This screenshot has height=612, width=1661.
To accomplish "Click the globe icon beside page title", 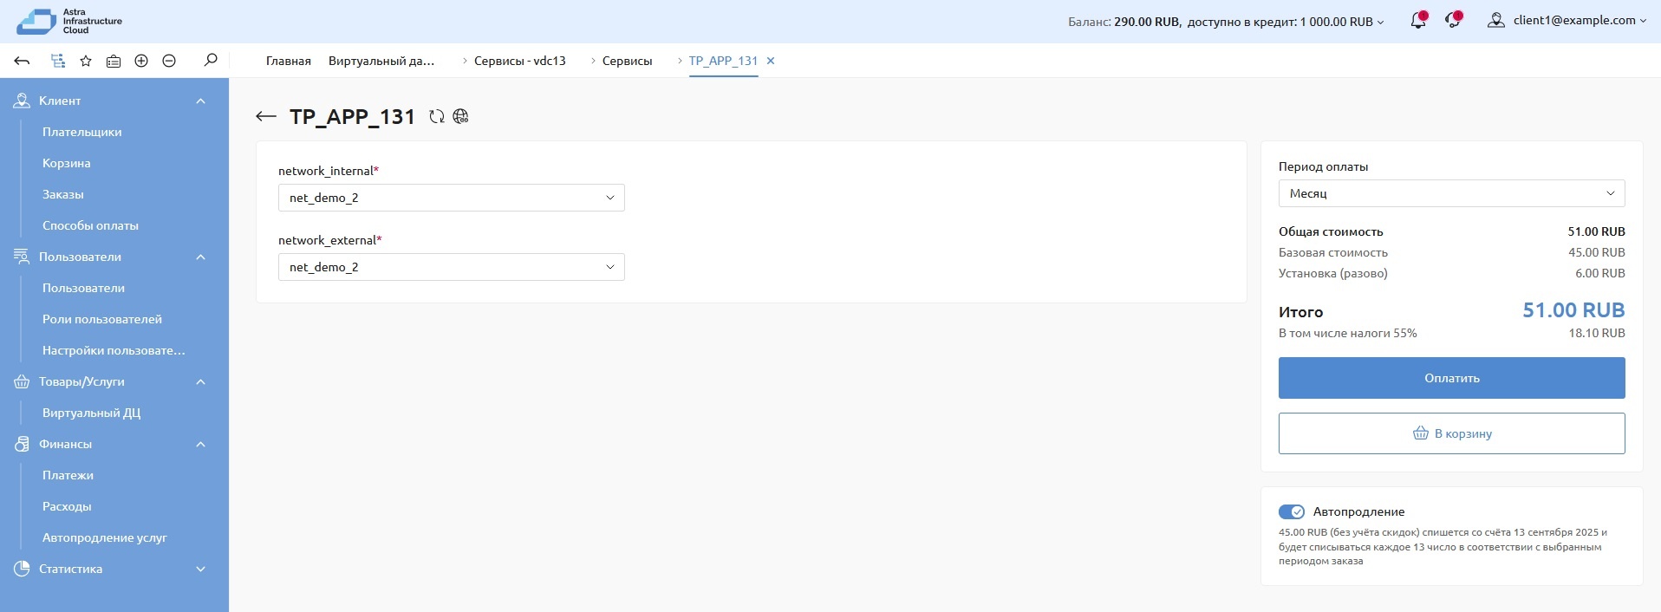I will [461, 117].
